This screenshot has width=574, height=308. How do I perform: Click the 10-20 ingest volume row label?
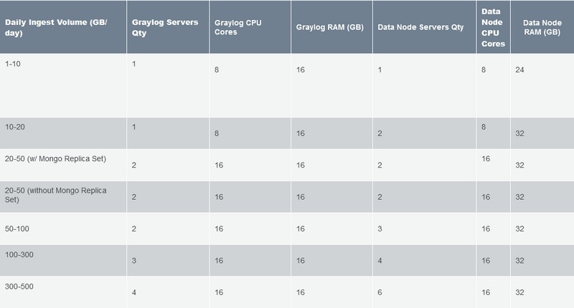[x=17, y=125]
